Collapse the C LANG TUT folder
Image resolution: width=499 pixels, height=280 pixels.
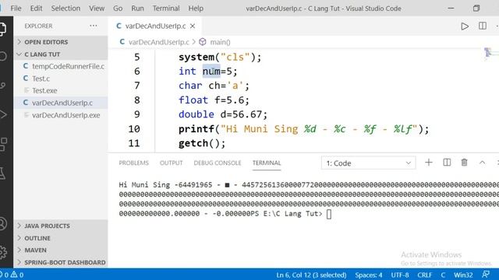click(61, 54)
